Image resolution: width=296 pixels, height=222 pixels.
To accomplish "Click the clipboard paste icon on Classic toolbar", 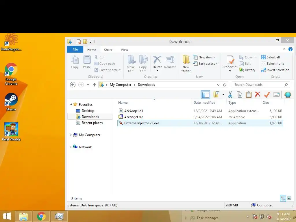I will [x=248, y=95].
